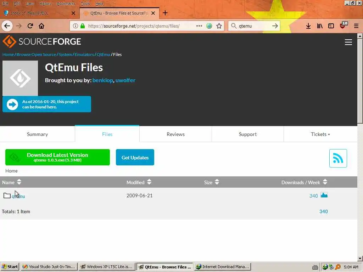Viewport: 363px width, 272px height.
Task: Open the File menu
Action: click(x=5, y=4)
